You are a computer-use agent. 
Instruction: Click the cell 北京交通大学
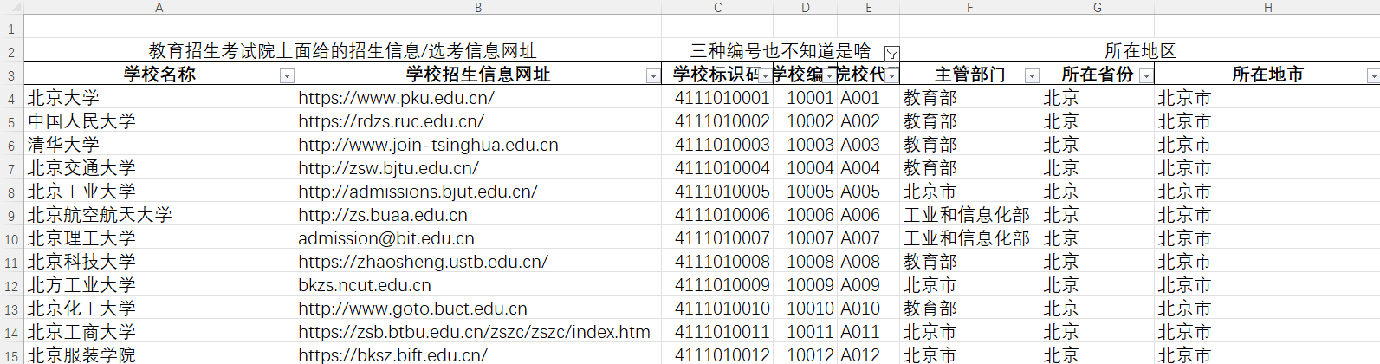pyautogui.click(x=159, y=168)
